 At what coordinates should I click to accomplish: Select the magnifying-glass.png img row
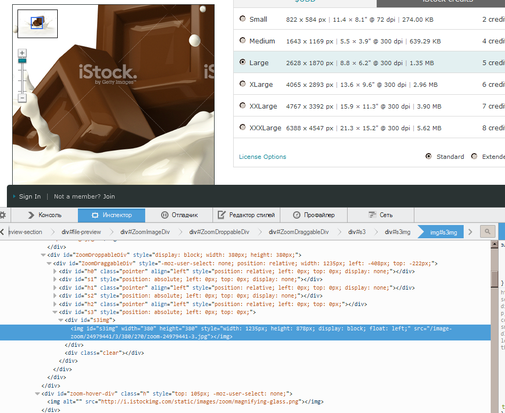(185, 402)
